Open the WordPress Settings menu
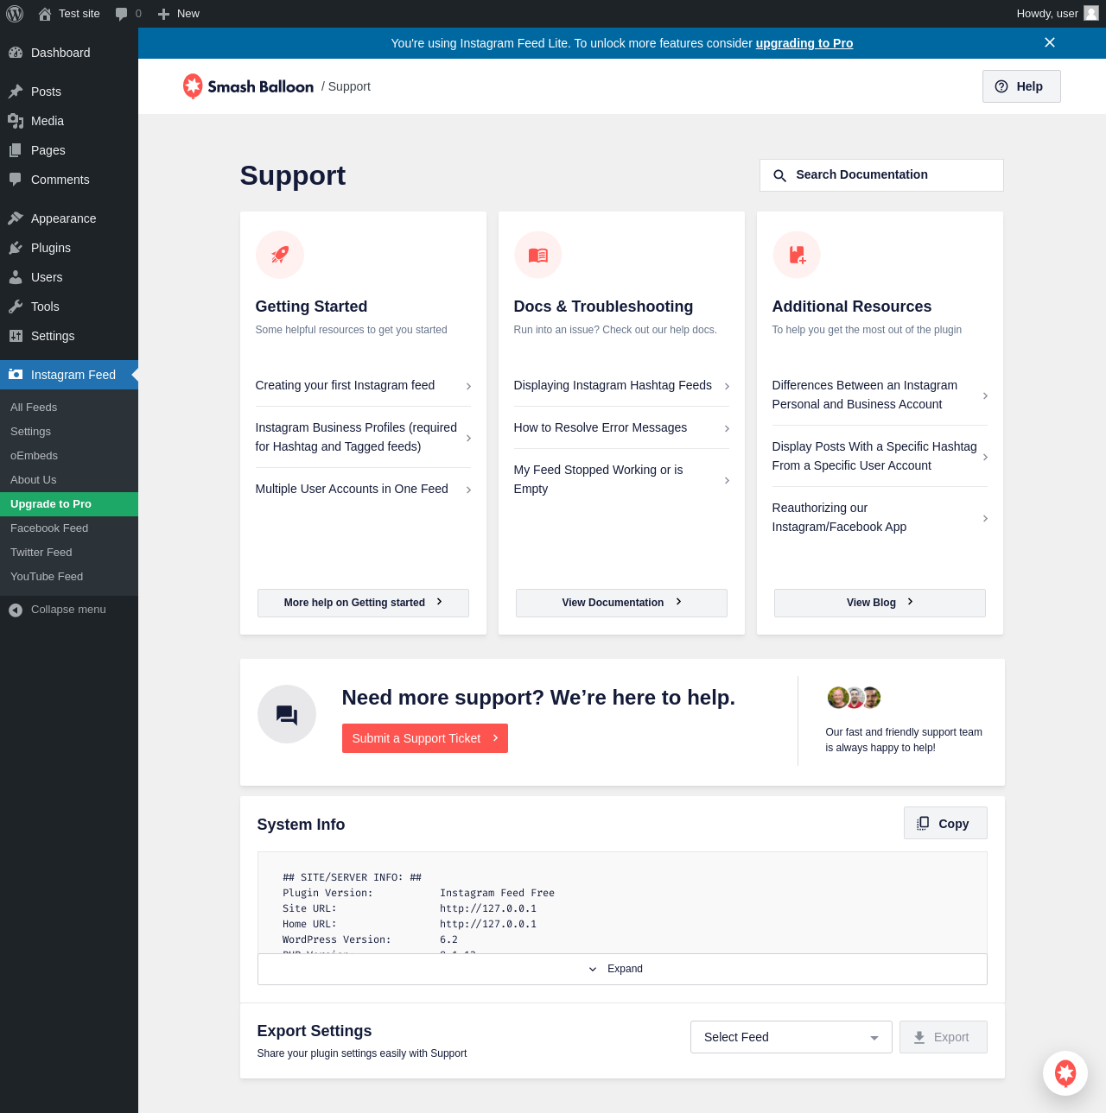The image size is (1106, 1113). pos(69,336)
